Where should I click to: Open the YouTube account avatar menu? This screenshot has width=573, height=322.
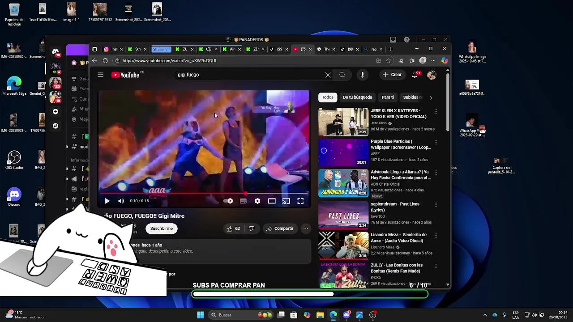pyautogui.click(x=432, y=75)
